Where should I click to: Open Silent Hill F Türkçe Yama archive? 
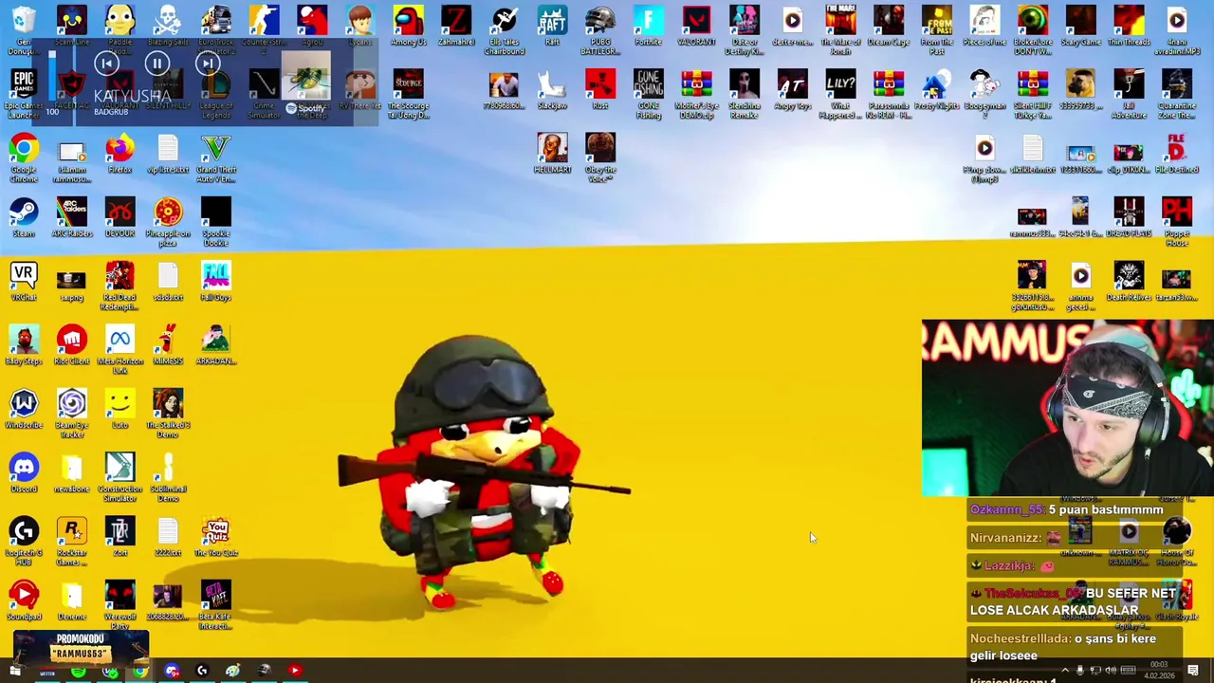pos(1032,94)
